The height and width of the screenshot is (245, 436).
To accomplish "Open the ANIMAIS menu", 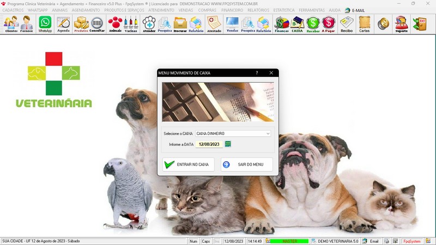I will pyautogui.click(x=60, y=10).
